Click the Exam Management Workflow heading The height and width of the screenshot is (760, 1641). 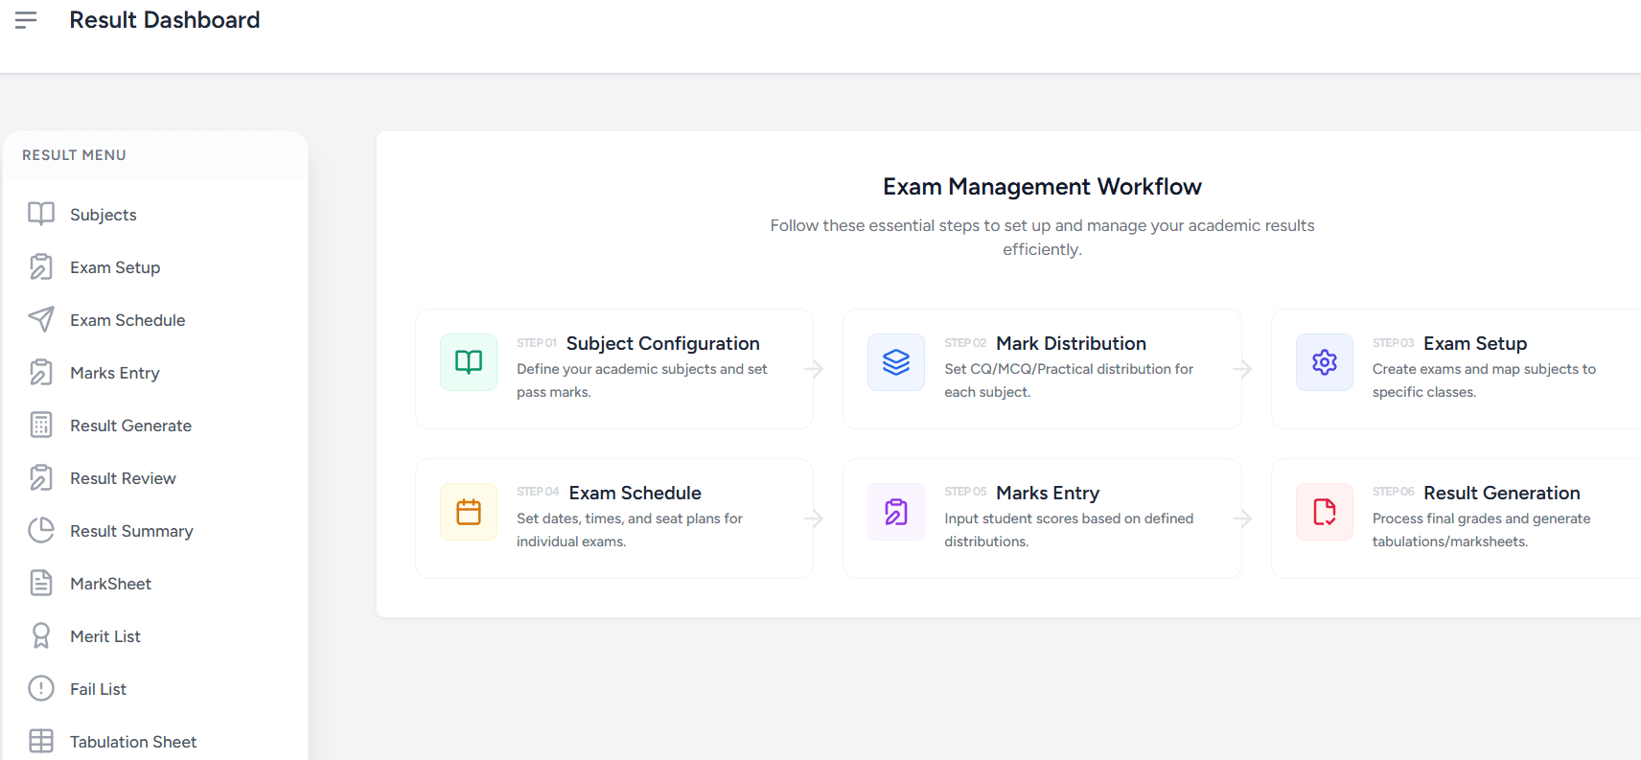[x=1042, y=187]
